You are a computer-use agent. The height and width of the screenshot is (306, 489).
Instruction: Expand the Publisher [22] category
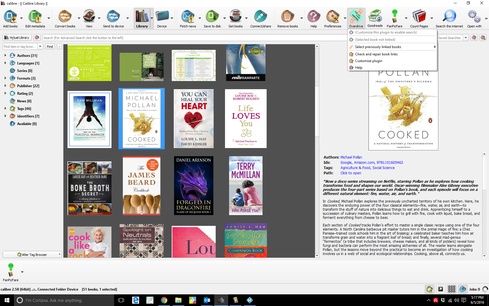5,86
